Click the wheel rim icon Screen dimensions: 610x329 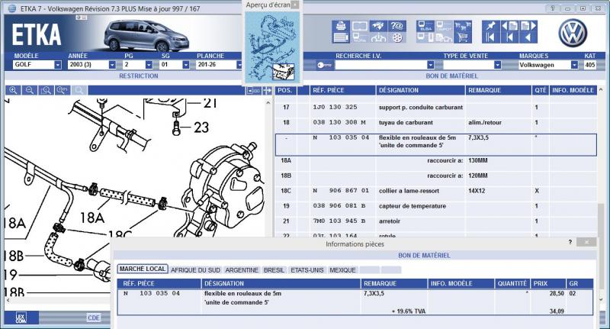(396, 37)
